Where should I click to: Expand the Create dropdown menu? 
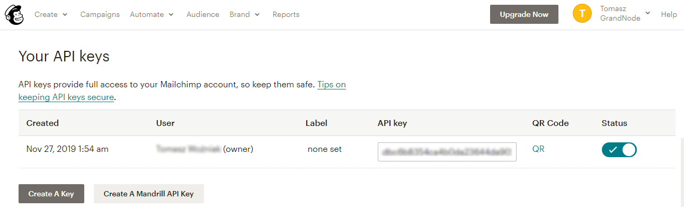(51, 14)
